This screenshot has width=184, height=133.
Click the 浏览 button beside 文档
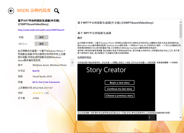point(41,37)
